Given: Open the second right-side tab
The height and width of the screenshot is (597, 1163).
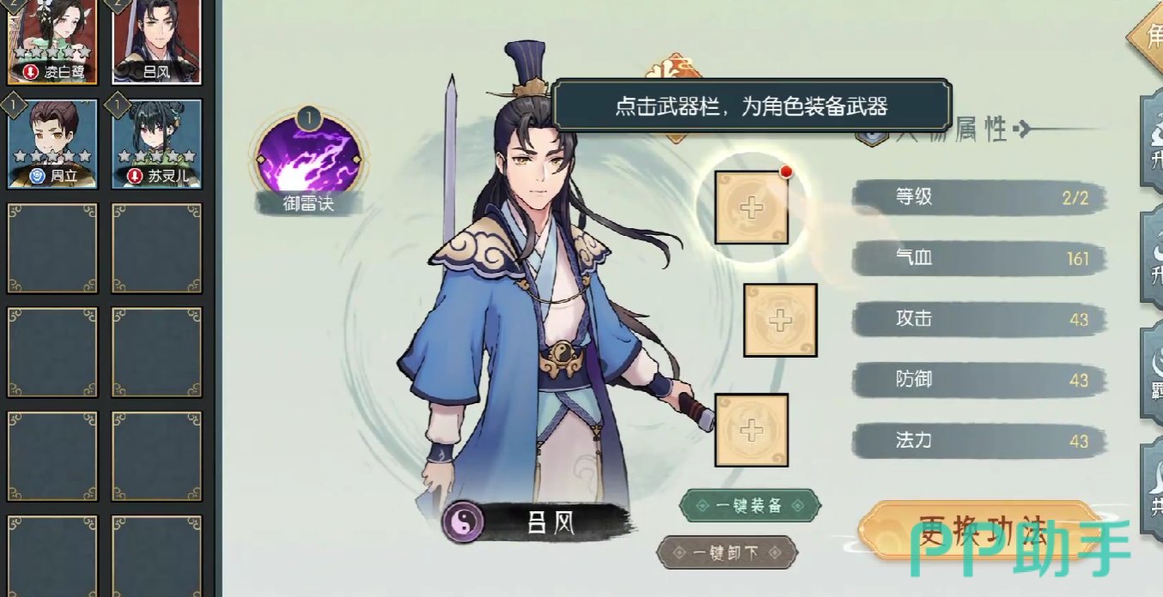Looking at the screenshot, I should (1152, 258).
